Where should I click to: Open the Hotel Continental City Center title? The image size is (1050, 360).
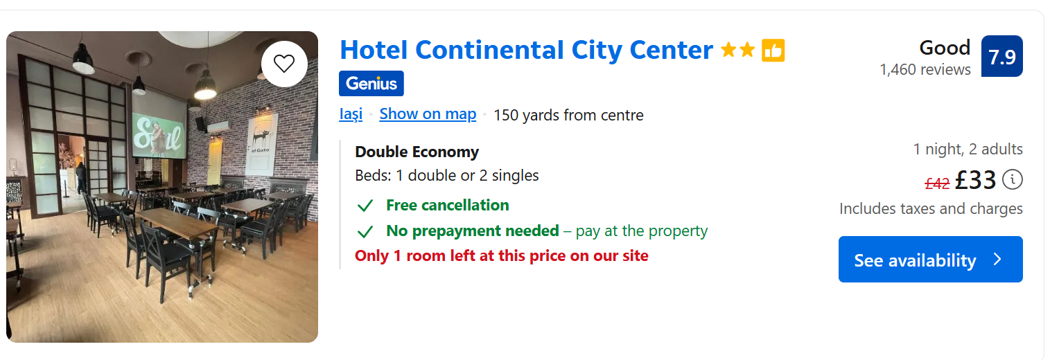click(526, 51)
